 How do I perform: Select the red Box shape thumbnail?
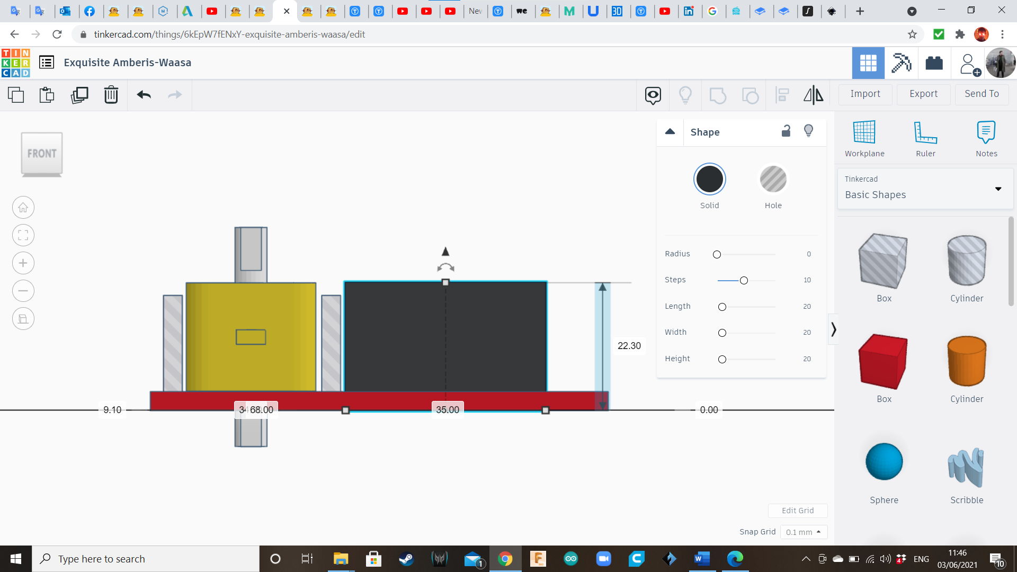point(883,362)
